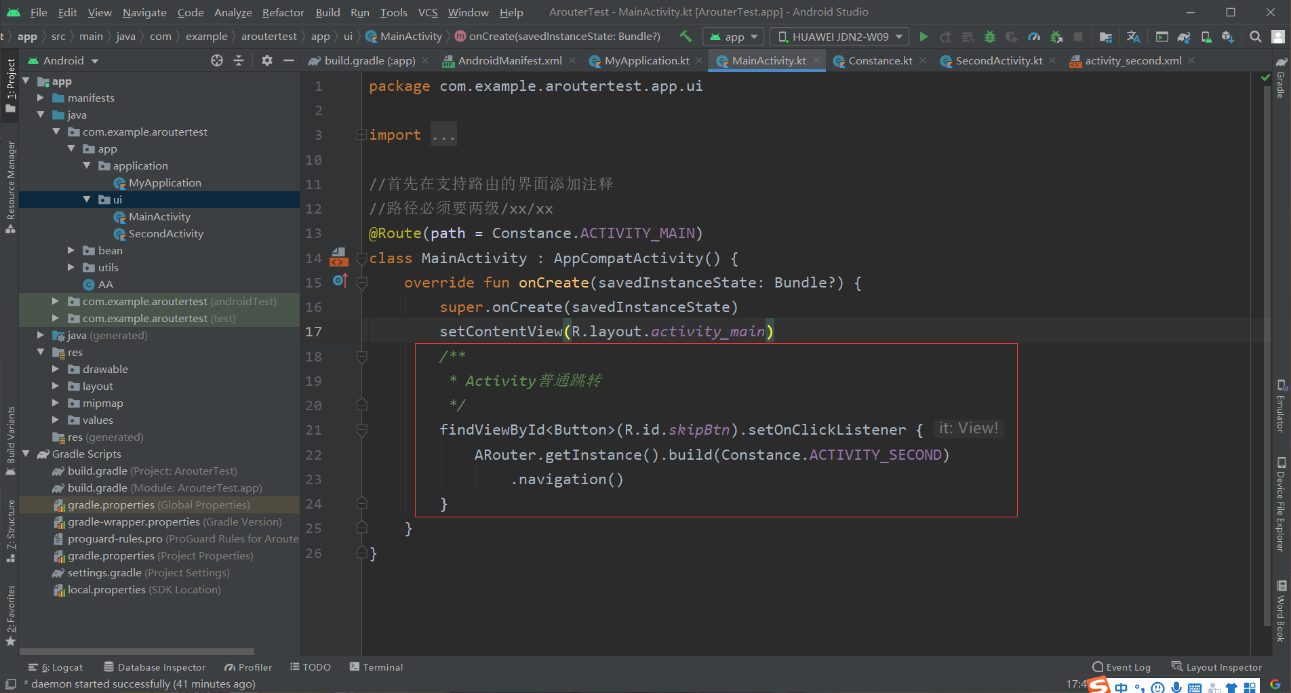Open the Terminal tool window
1291x693 pixels.
click(x=376, y=667)
